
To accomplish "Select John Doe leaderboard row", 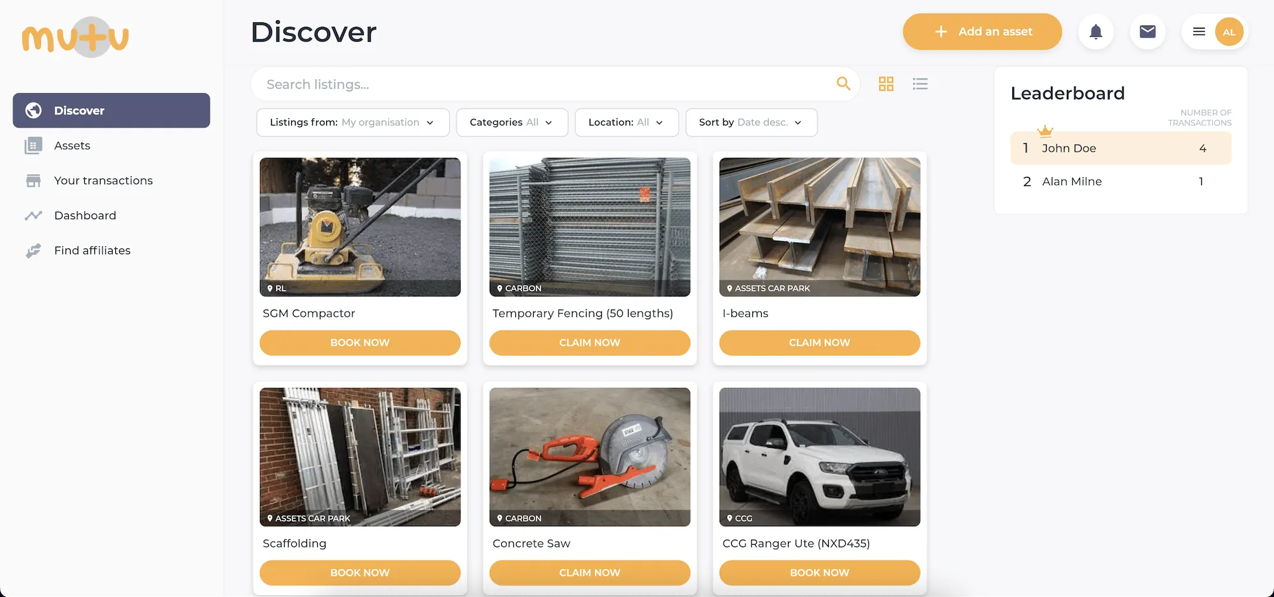I will click(x=1121, y=148).
